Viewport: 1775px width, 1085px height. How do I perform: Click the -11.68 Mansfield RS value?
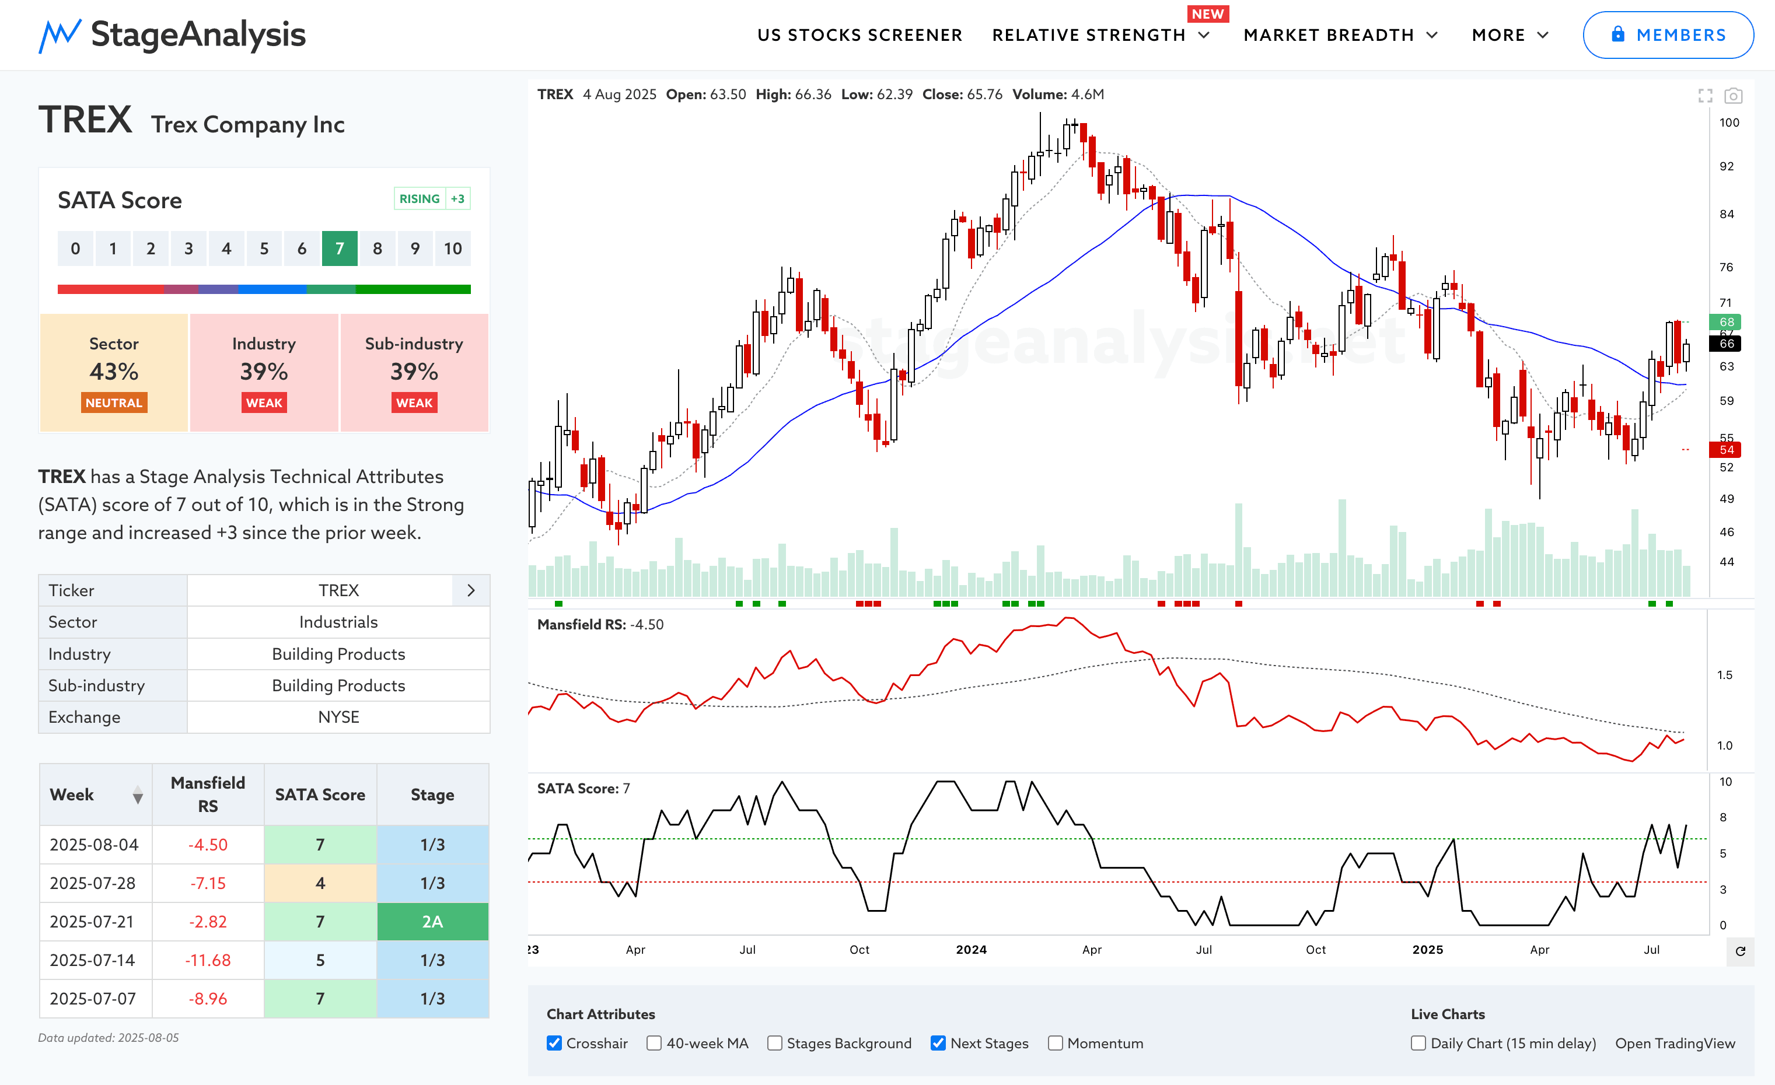coord(208,960)
